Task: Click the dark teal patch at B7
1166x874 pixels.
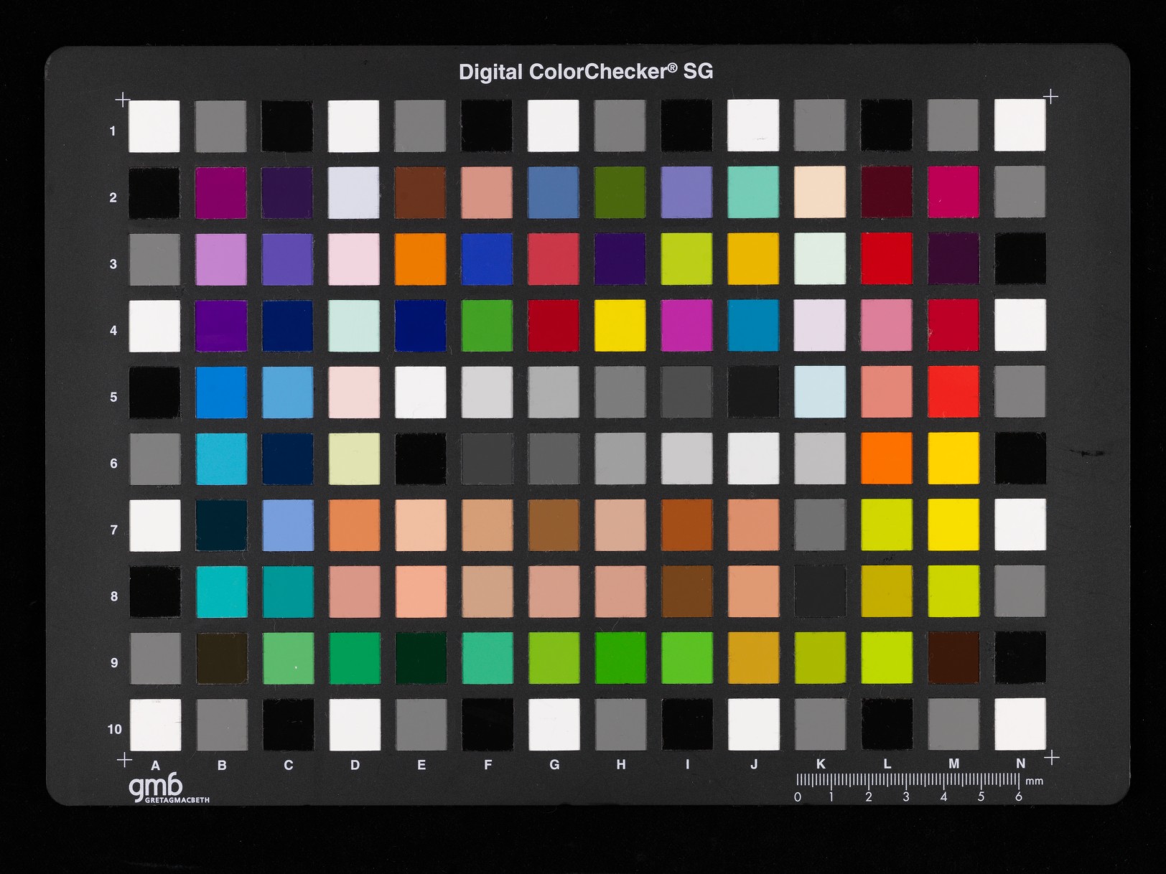Action: [221, 525]
